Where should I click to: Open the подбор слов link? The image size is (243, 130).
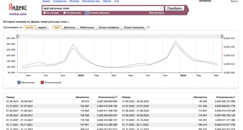pyautogui.click(x=18, y=14)
